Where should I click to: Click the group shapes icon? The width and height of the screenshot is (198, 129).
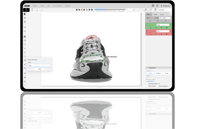[x=25, y=78]
